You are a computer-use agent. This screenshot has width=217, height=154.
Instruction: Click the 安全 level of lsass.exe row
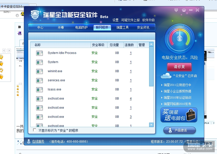(x=95, y=89)
